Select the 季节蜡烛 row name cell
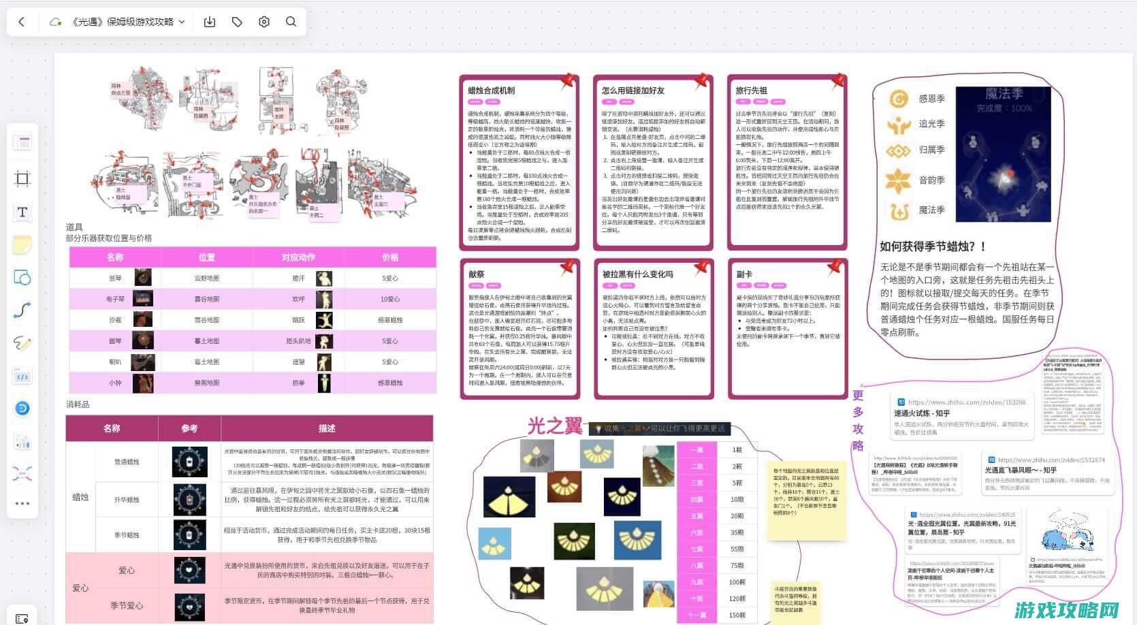The height and width of the screenshot is (625, 1137). click(x=127, y=535)
